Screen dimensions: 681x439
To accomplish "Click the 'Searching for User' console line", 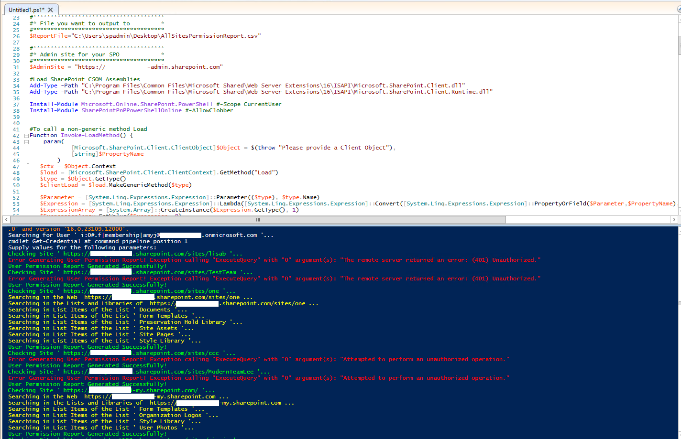I will click(x=141, y=236).
